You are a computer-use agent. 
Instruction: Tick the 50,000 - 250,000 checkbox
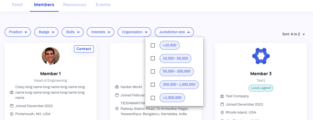point(153,72)
